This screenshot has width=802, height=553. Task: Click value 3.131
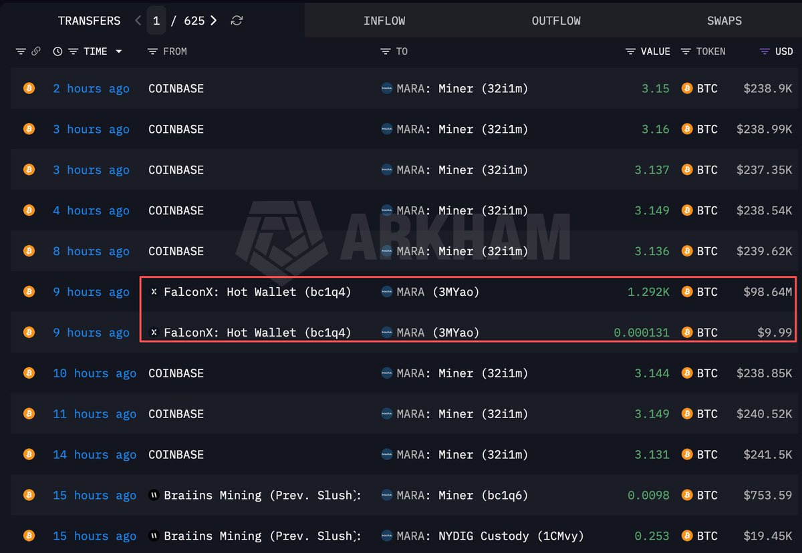652,455
